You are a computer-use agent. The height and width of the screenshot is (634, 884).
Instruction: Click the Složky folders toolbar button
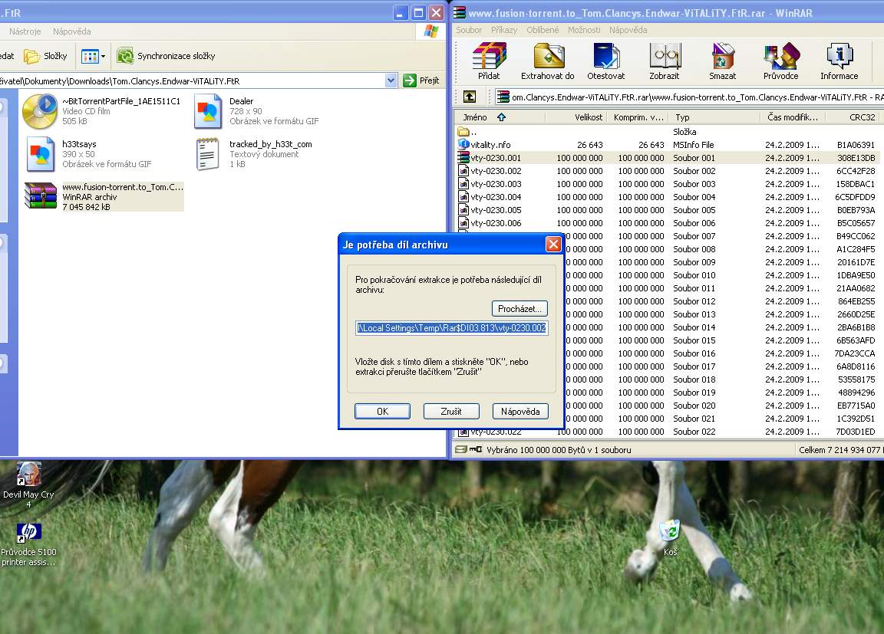(45, 56)
